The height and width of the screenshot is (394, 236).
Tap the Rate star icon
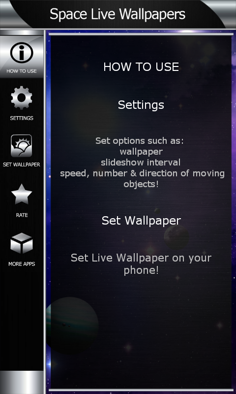(22, 194)
